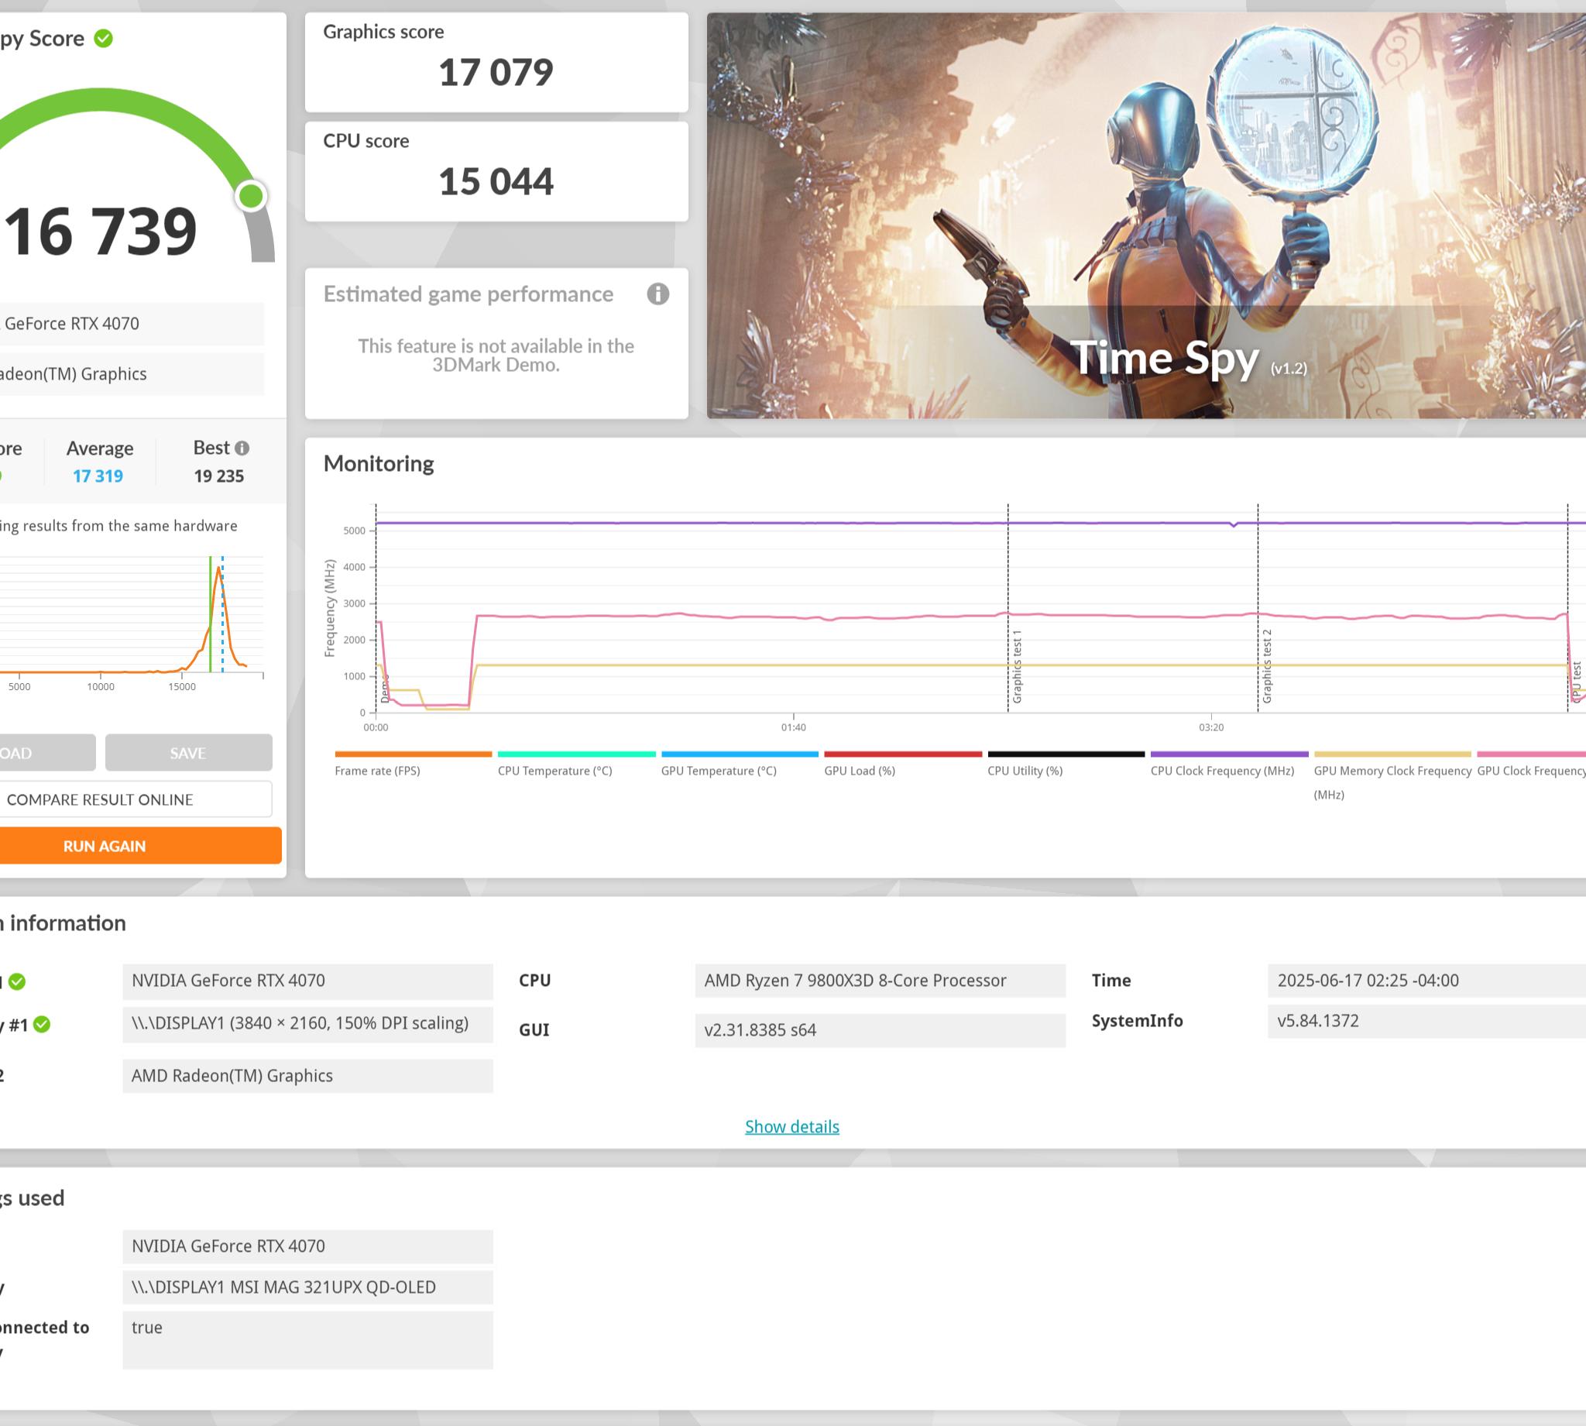Click the GUI version v2.31.8385 s64
Image resolution: width=1586 pixels, height=1426 pixels.
click(881, 1030)
